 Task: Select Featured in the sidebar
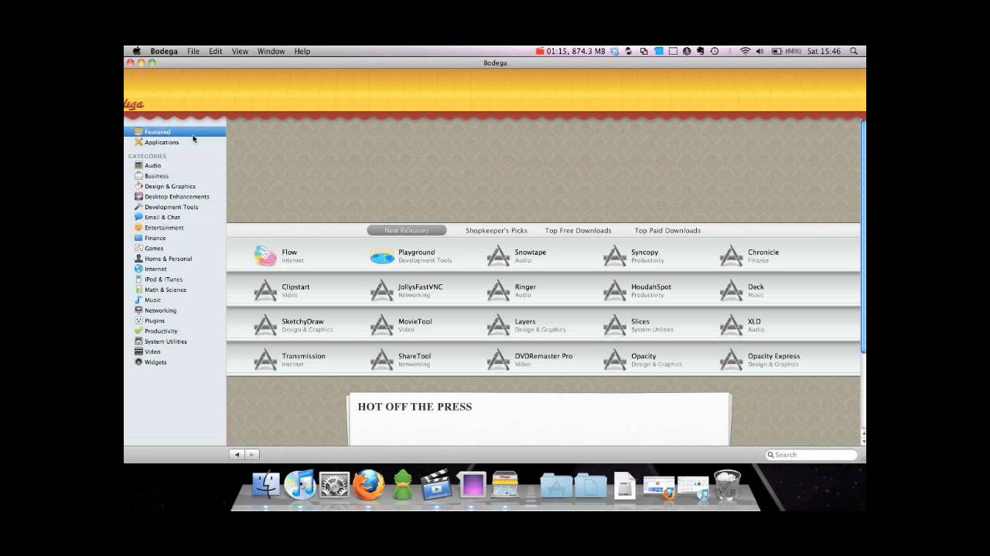[x=175, y=132]
